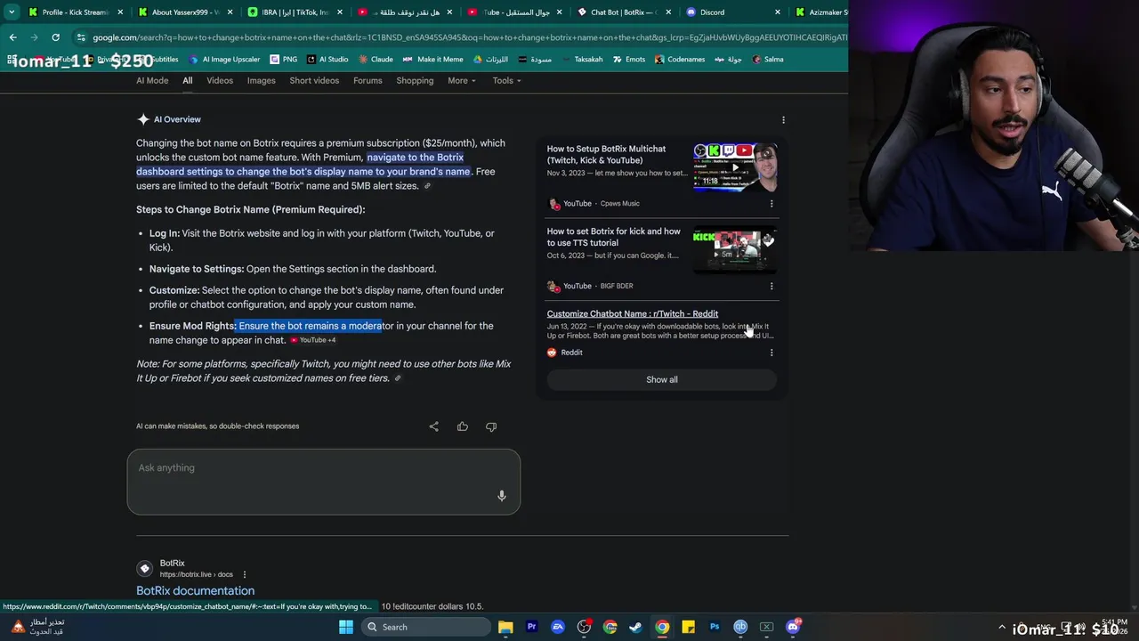1139x641 pixels.
Task: Open the AI Image Upscaler bookmark
Action: click(224, 60)
